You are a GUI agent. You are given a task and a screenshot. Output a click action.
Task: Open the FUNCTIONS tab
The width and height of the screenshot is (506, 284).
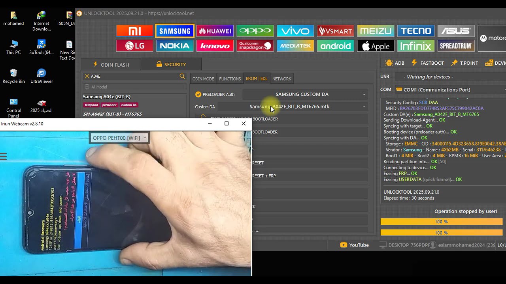[230, 79]
